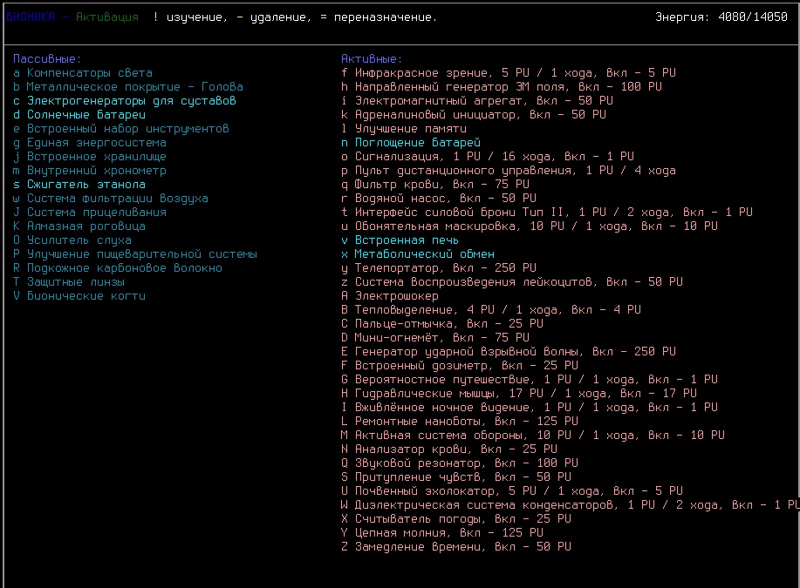Activate 'Сигнализация' bionic entry
Viewport: 800px width, 588px height.
488,157
